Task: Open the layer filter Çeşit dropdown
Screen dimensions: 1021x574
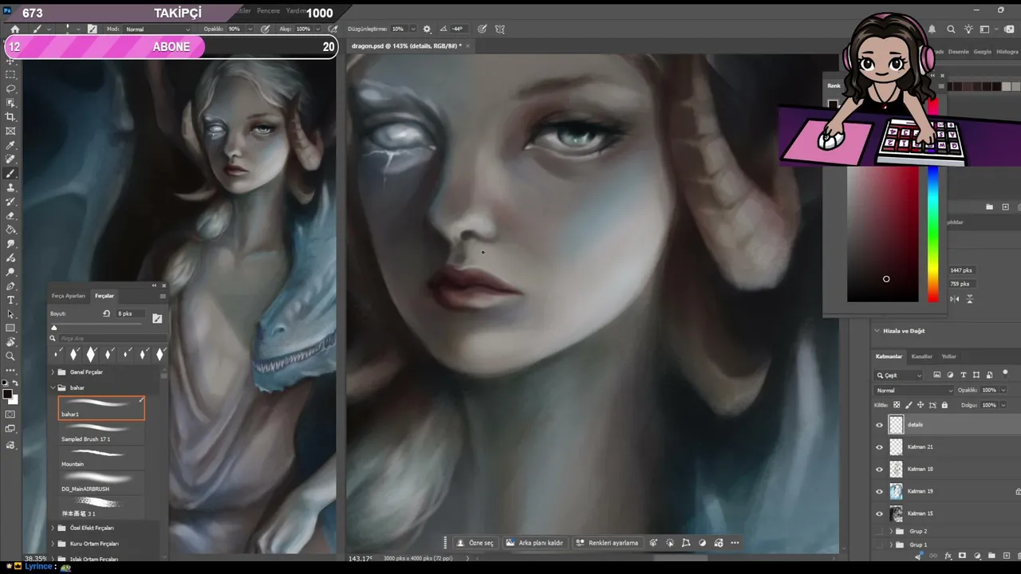Action: coord(899,375)
